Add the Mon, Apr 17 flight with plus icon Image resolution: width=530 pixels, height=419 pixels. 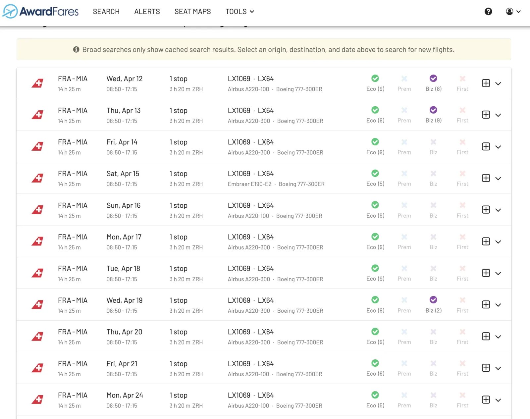[x=486, y=241]
